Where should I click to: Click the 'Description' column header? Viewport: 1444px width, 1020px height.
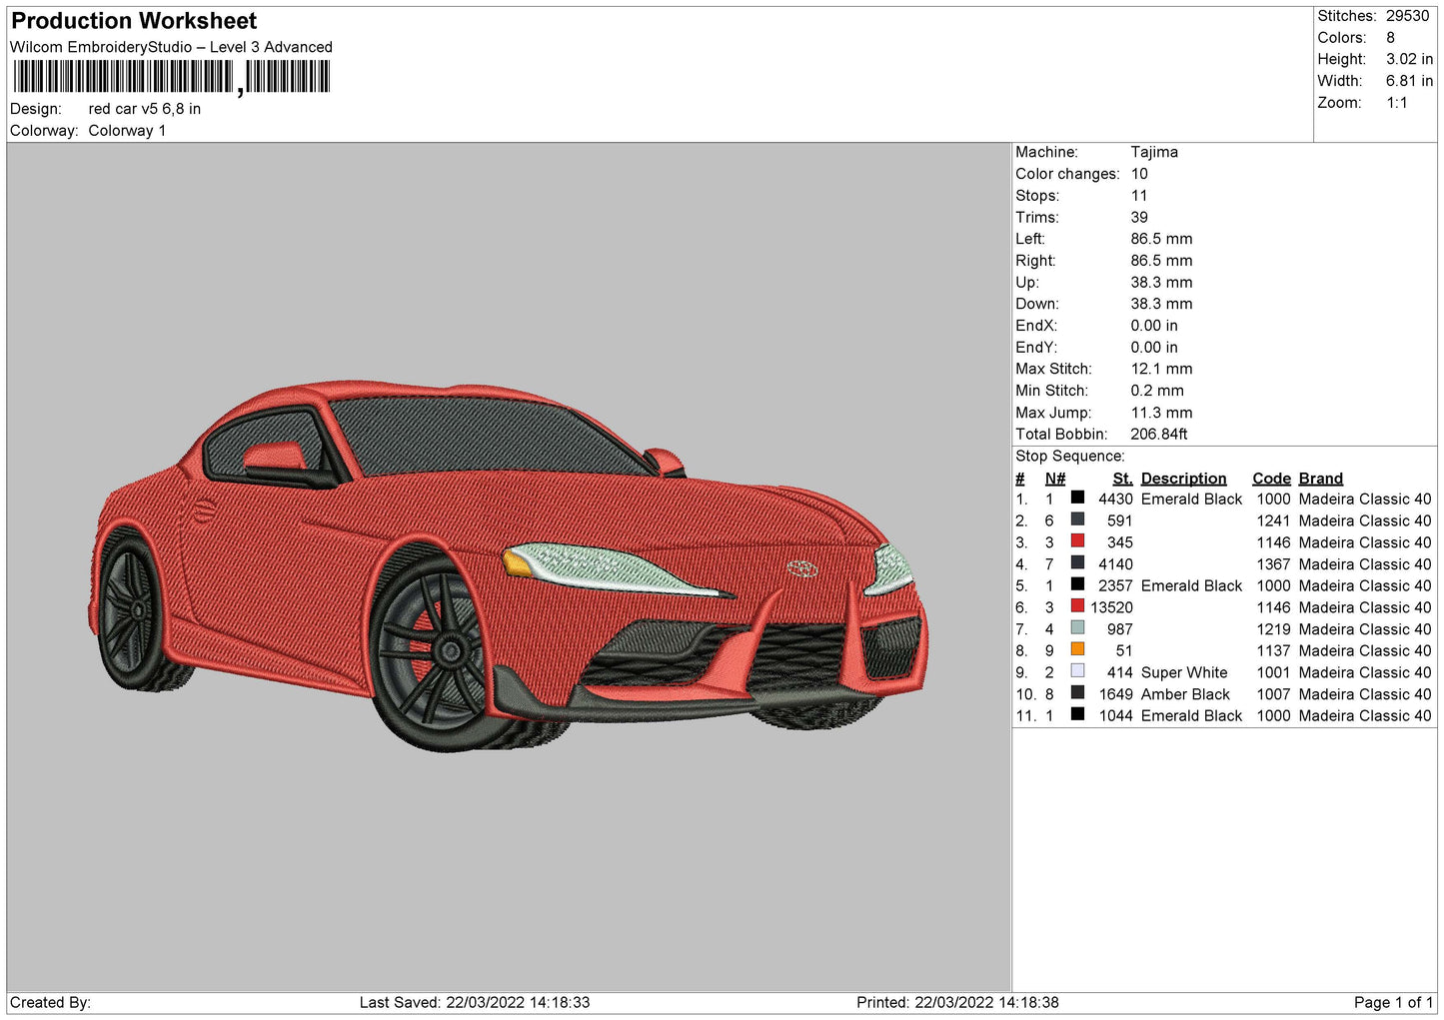1183,479
